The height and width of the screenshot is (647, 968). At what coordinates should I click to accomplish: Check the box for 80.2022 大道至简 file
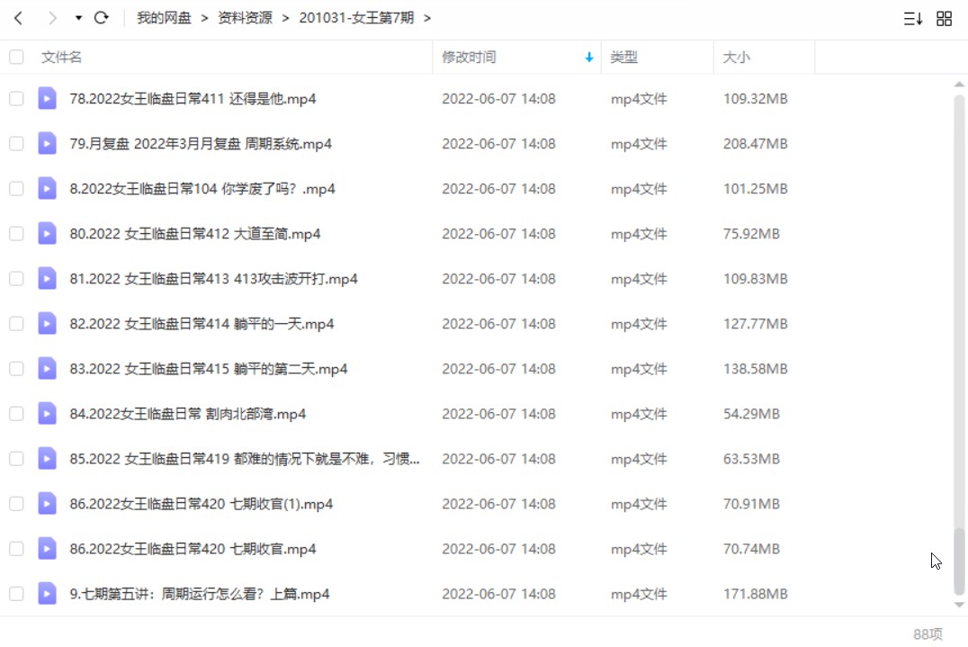coord(17,234)
